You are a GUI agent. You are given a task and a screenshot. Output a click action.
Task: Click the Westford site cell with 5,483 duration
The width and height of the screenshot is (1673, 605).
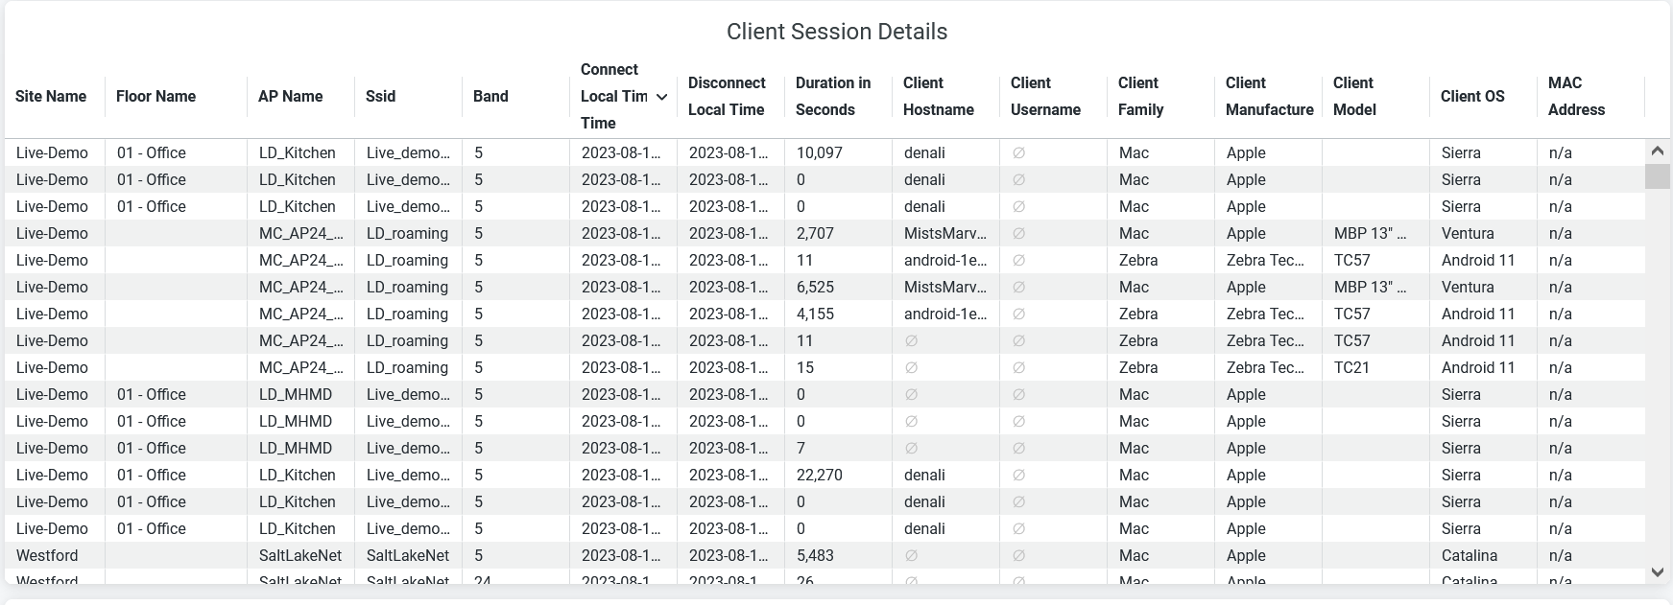47,555
